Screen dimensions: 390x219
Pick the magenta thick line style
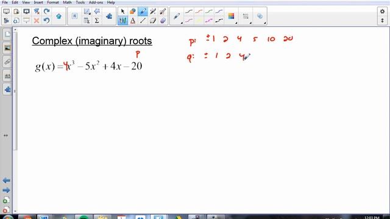209,21
